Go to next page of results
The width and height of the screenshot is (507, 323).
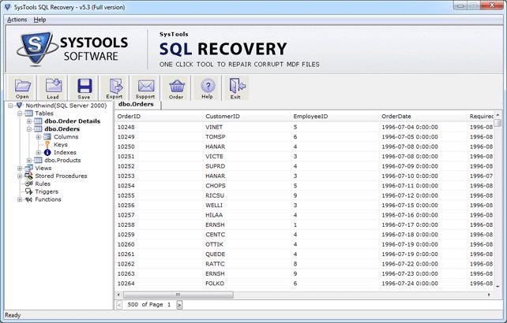click(x=179, y=304)
